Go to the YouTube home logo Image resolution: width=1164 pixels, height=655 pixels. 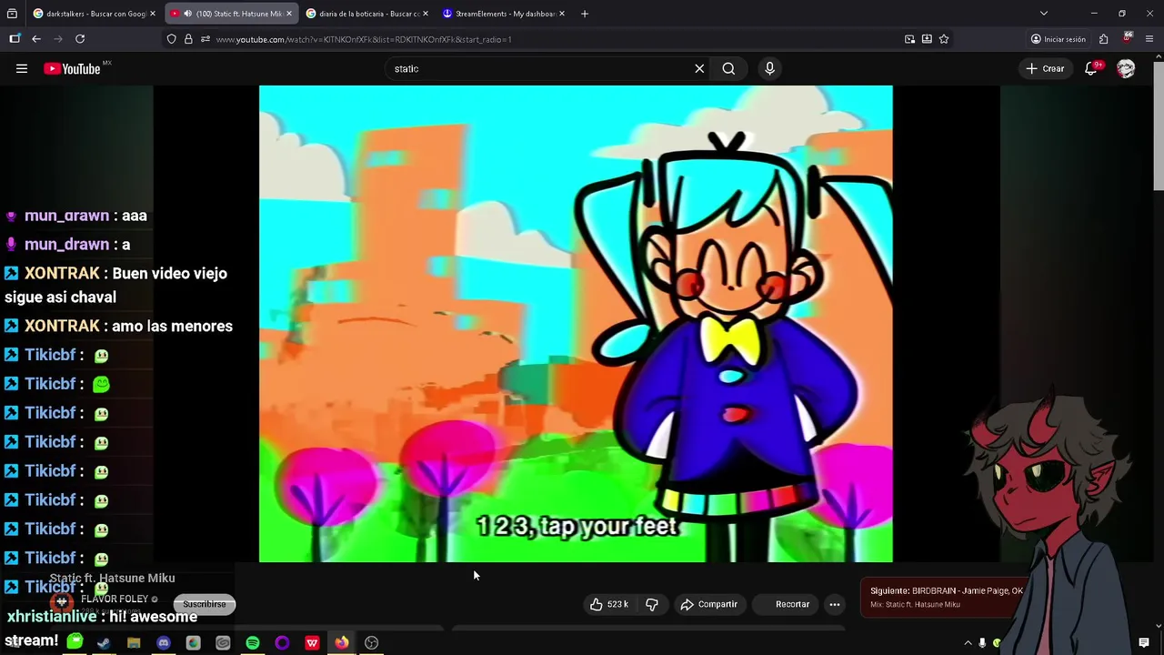(x=72, y=68)
